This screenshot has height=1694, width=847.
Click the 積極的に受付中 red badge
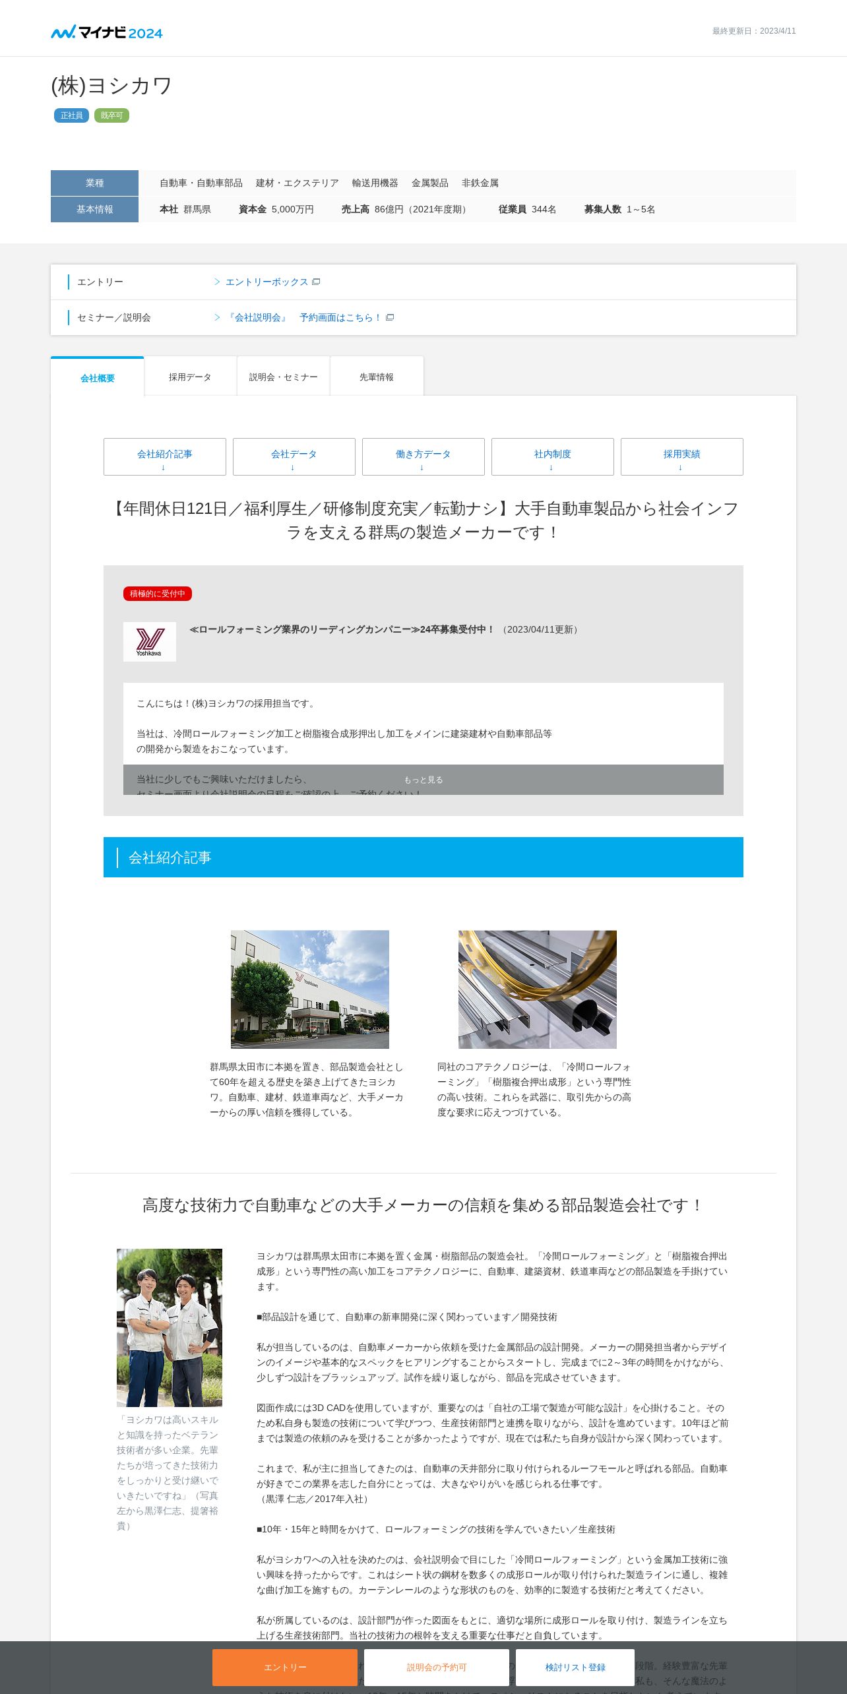[158, 594]
